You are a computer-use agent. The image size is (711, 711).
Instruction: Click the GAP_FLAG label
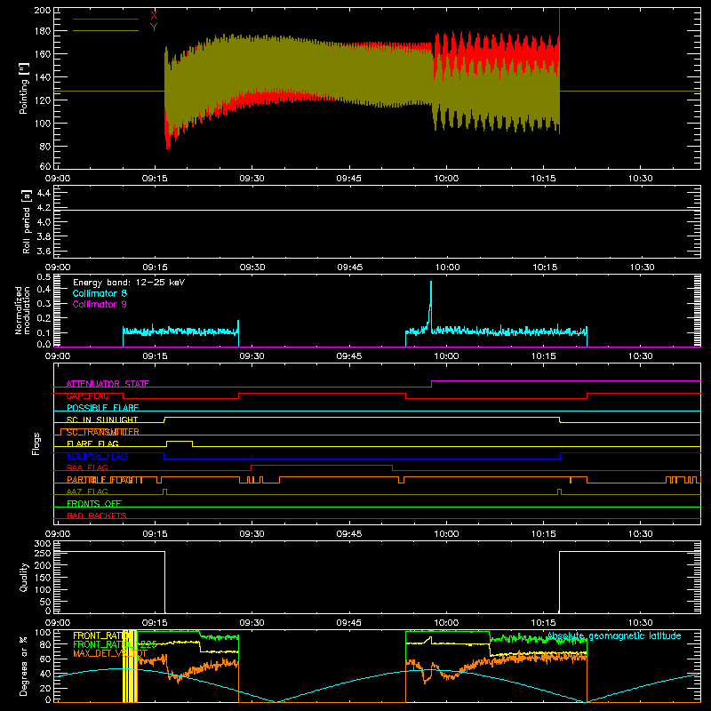[x=87, y=395]
